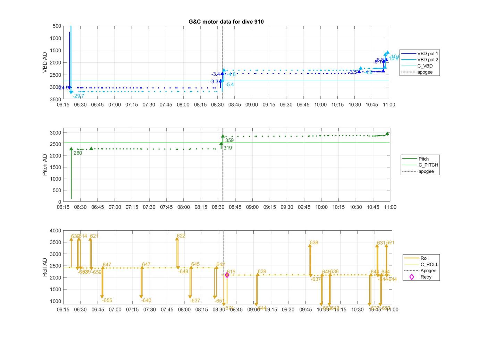Click the -3.3 label on VBD plot
Image resolution: width=486 pixels, height=342 pixels.
[x=214, y=82]
